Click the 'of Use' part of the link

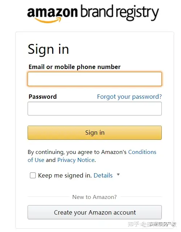(x=36, y=160)
